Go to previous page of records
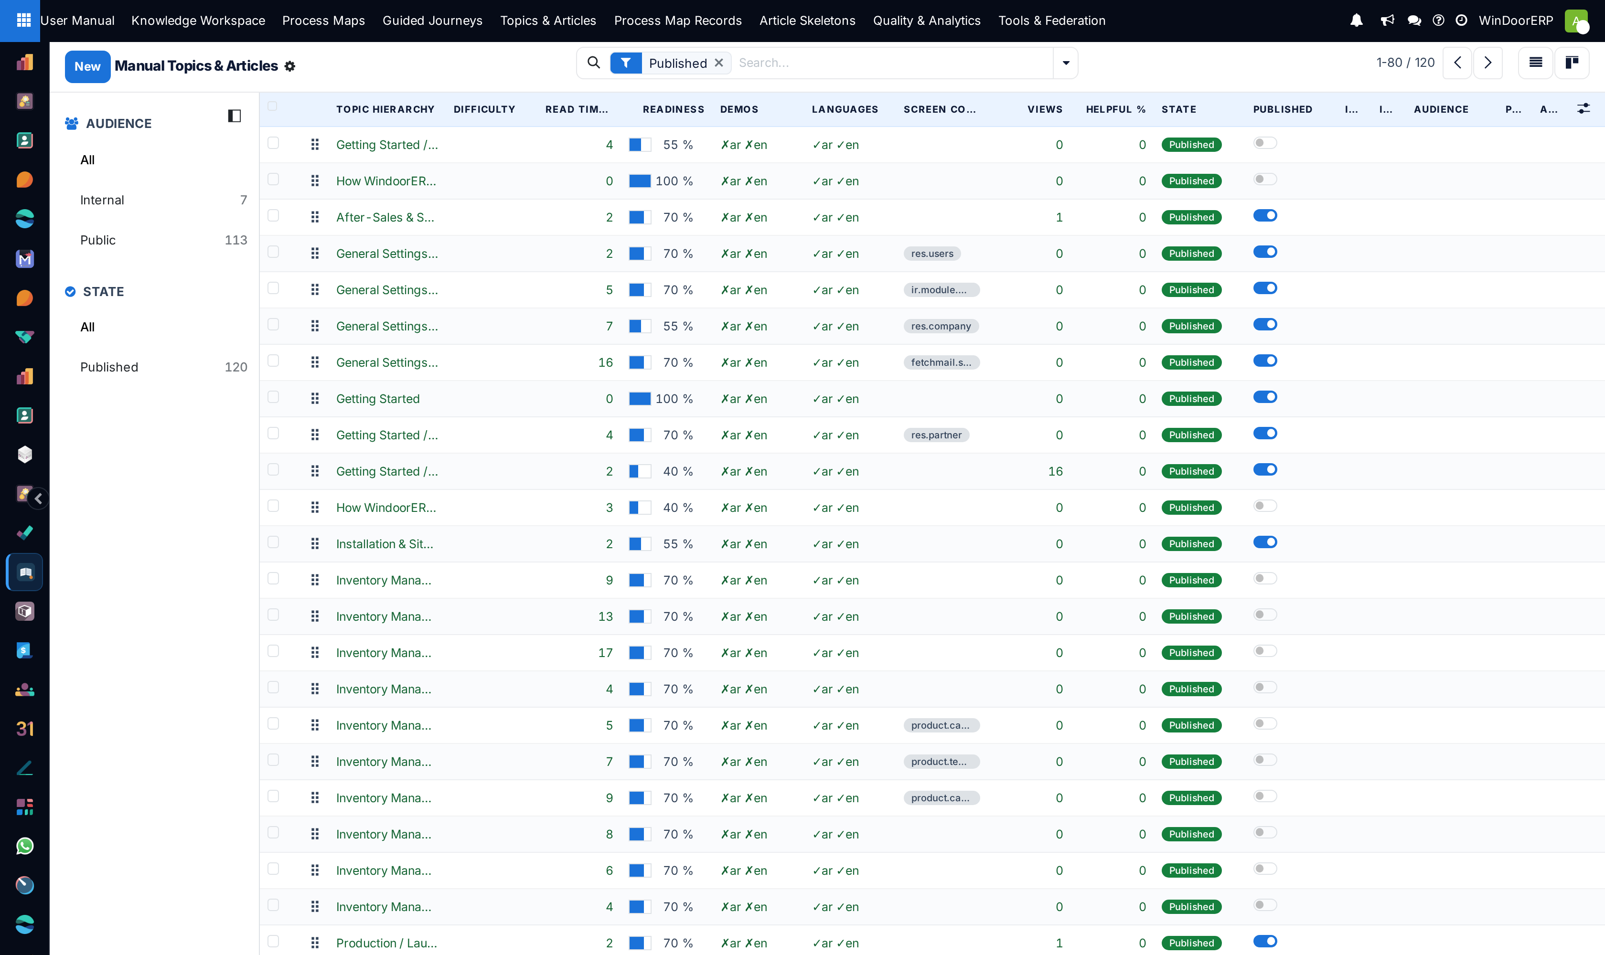The image size is (1605, 955). [1457, 63]
